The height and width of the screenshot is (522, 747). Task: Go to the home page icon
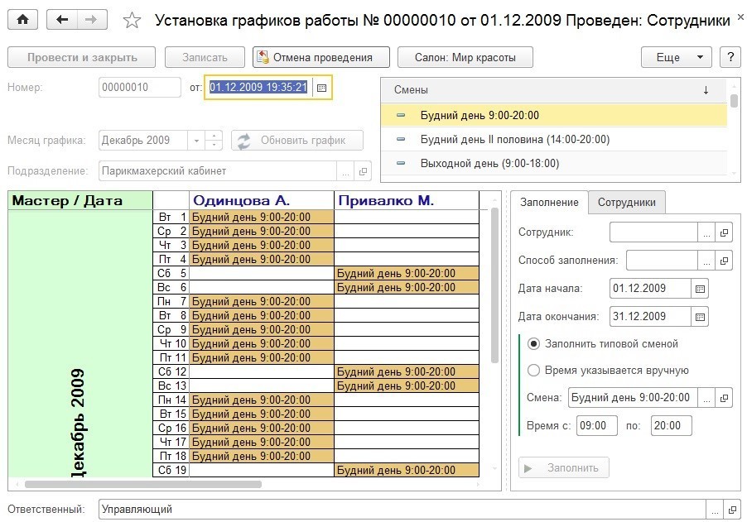click(22, 20)
